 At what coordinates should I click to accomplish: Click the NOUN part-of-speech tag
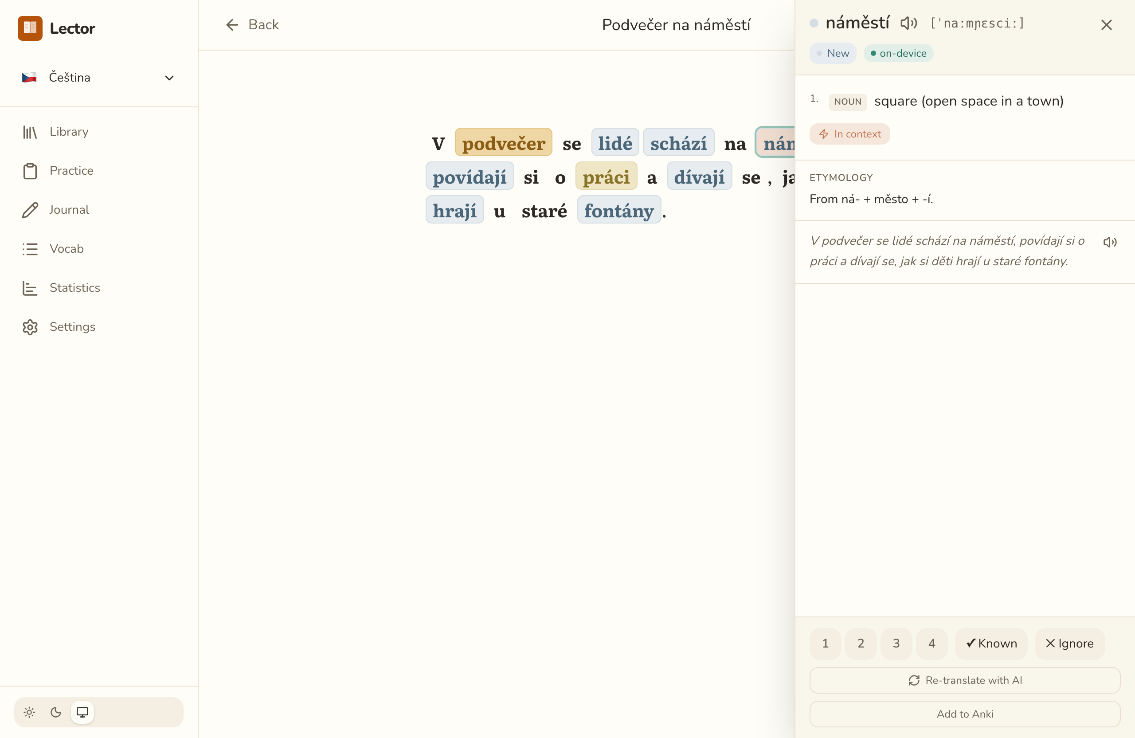[x=848, y=102]
